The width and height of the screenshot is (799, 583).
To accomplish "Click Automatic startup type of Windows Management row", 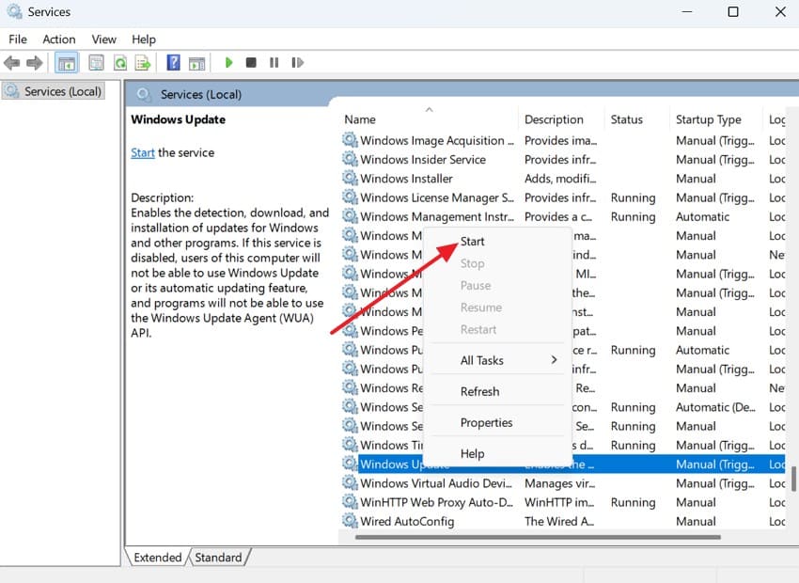I will click(x=702, y=216).
